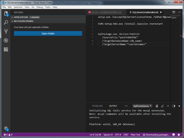Open the Edit menu

[9, 7]
